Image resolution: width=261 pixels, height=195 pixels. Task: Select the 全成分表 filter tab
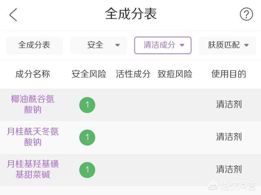pos(34,45)
